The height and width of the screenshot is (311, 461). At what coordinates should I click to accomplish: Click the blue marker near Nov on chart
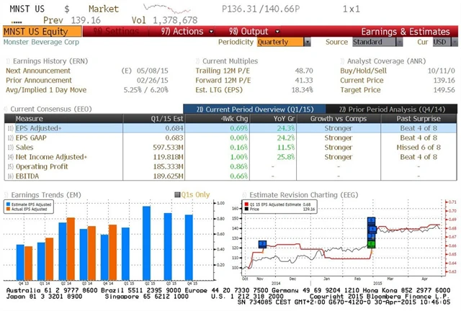click(262, 244)
